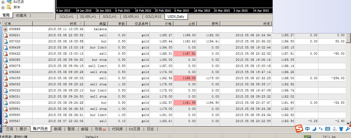Click the order icon for 656432
The width and height of the screenshot is (351, 138).
point(5,54)
